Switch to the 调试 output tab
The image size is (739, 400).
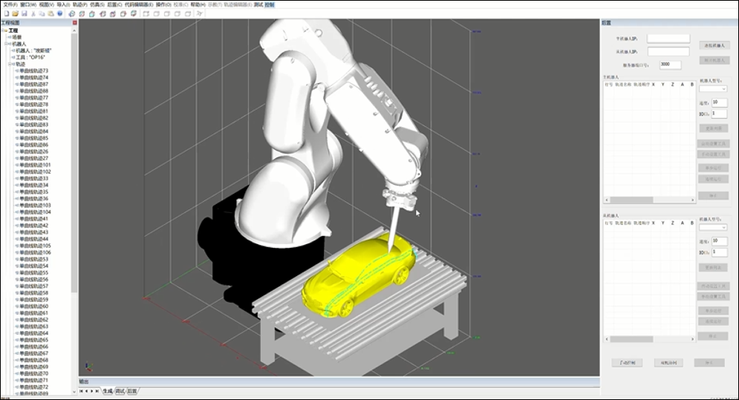(x=120, y=390)
